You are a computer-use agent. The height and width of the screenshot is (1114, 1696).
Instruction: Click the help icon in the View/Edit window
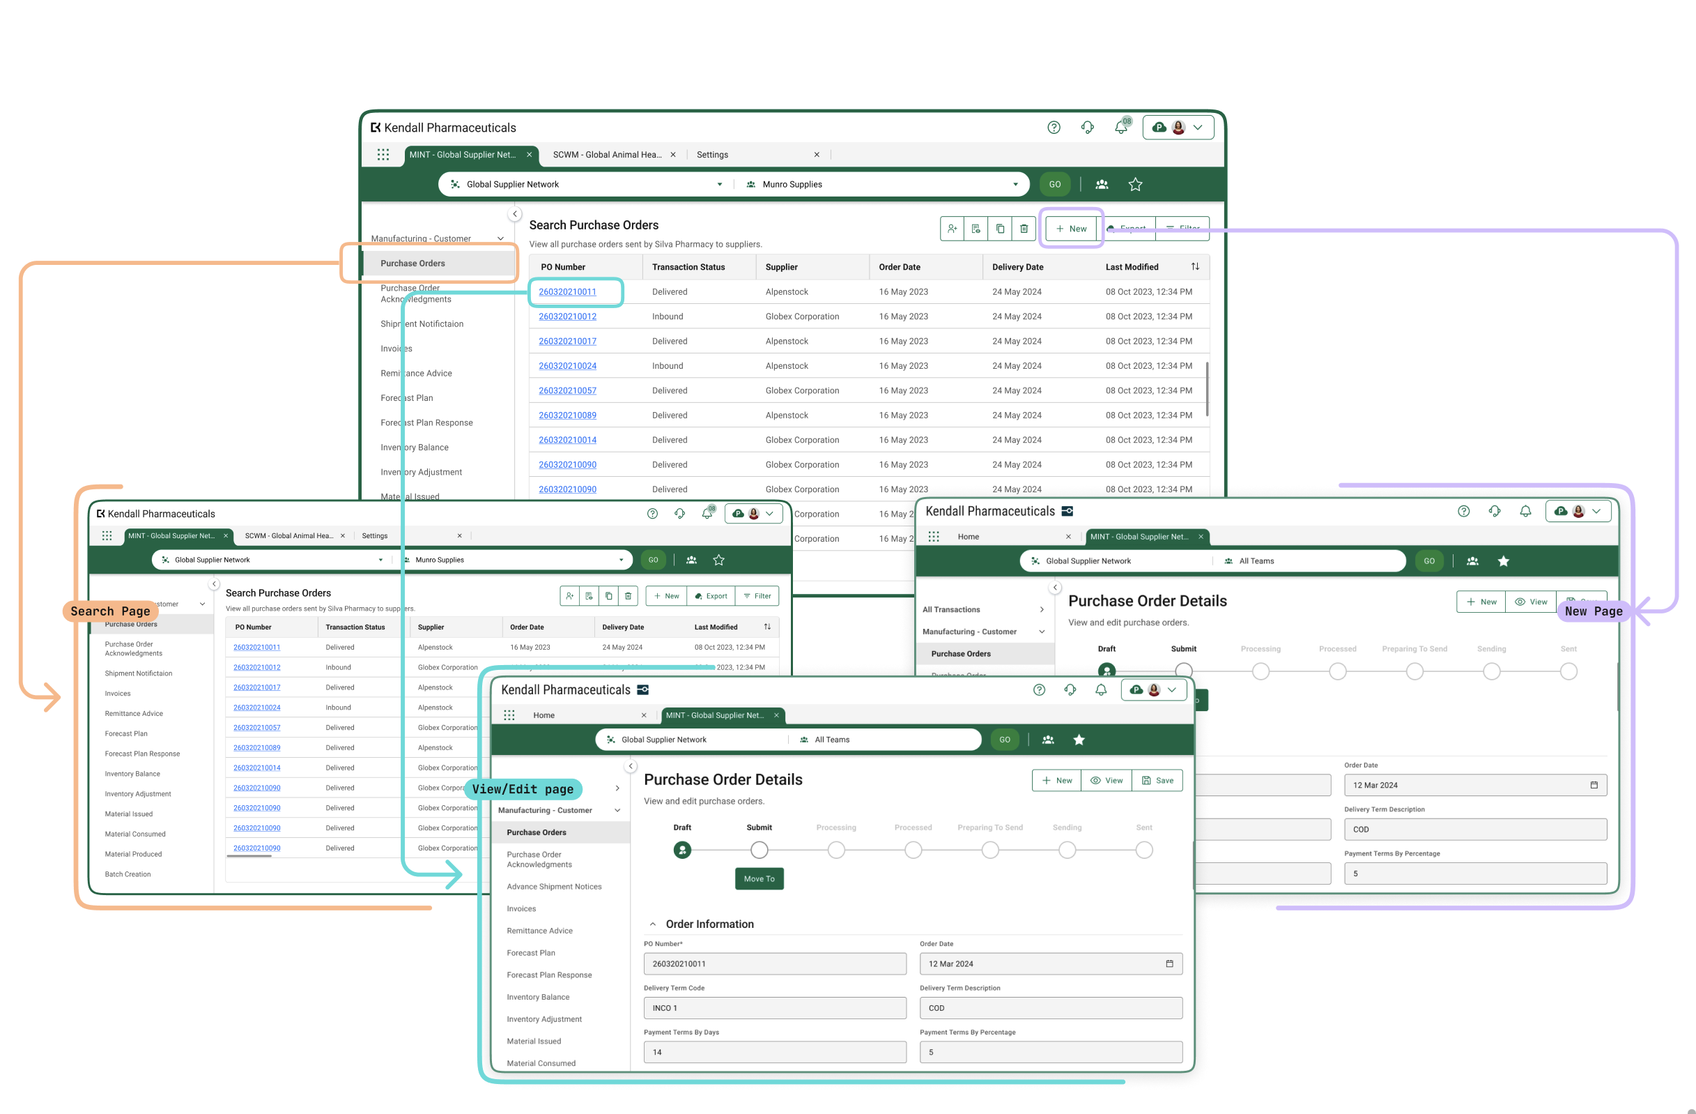tap(1039, 690)
